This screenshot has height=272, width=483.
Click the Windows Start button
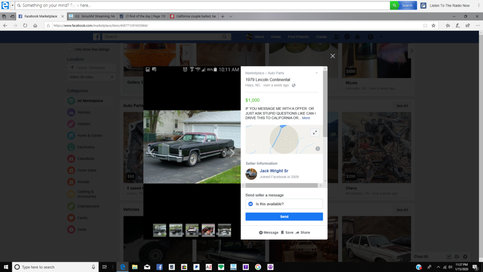tap(5, 267)
